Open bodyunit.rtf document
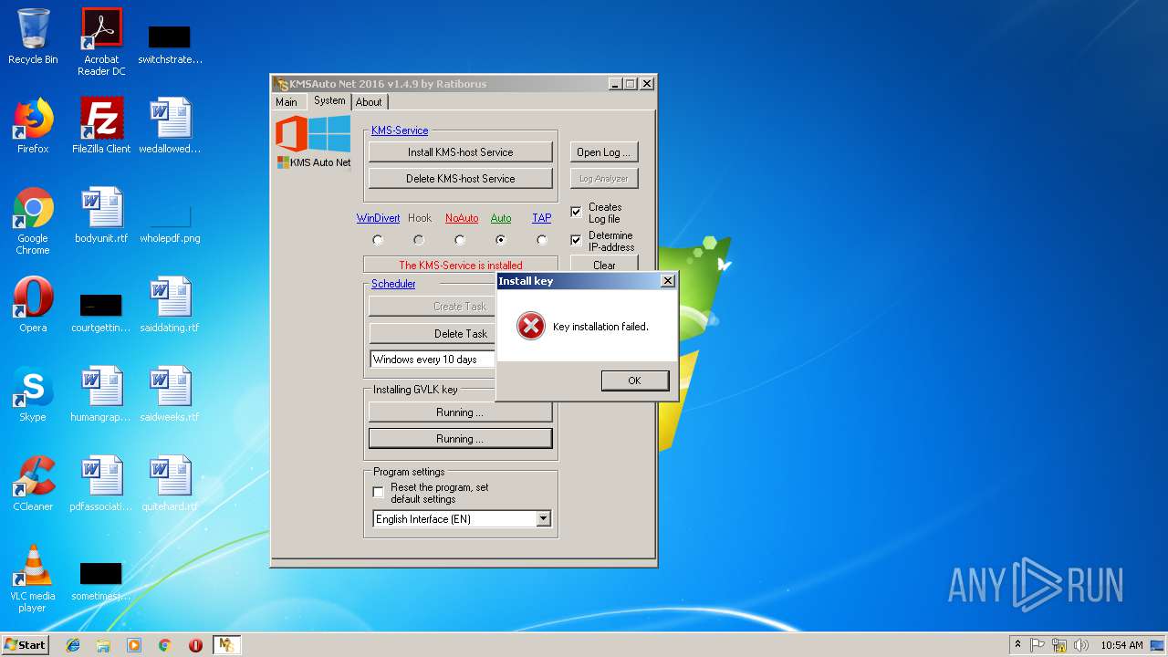Image resolution: width=1168 pixels, height=657 pixels. [x=101, y=215]
